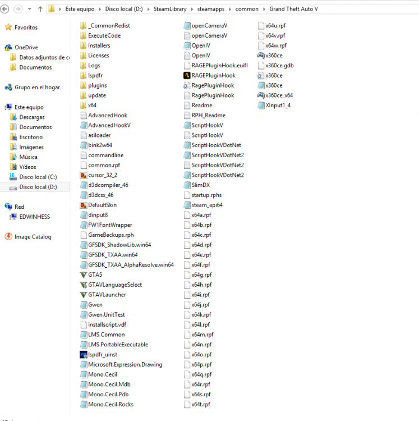Image resolution: width=419 pixels, height=421 pixels.
Task: Select the GTA5 executable icon
Action: (x=84, y=274)
